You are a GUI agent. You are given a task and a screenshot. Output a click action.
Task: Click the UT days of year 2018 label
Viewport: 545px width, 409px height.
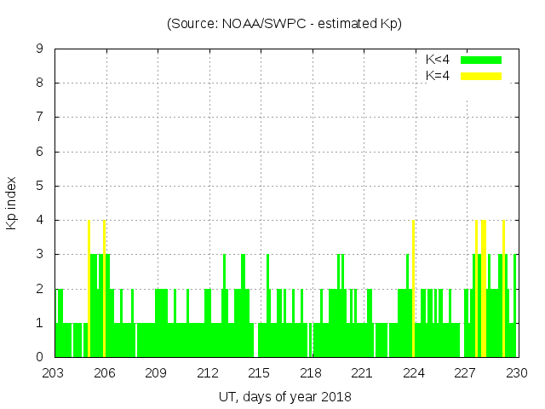click(x=284, y=396)
